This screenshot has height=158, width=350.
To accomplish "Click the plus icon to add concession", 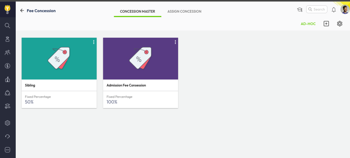I will tap(326, 24).
